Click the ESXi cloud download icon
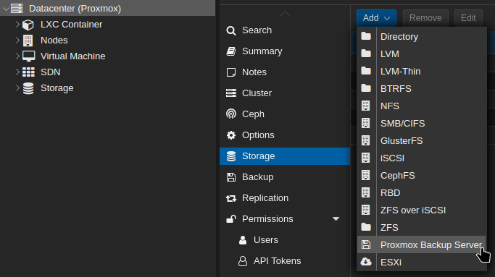Image resolution: width=495 pixels, height=277 pixels. click(x=366, y=262)
